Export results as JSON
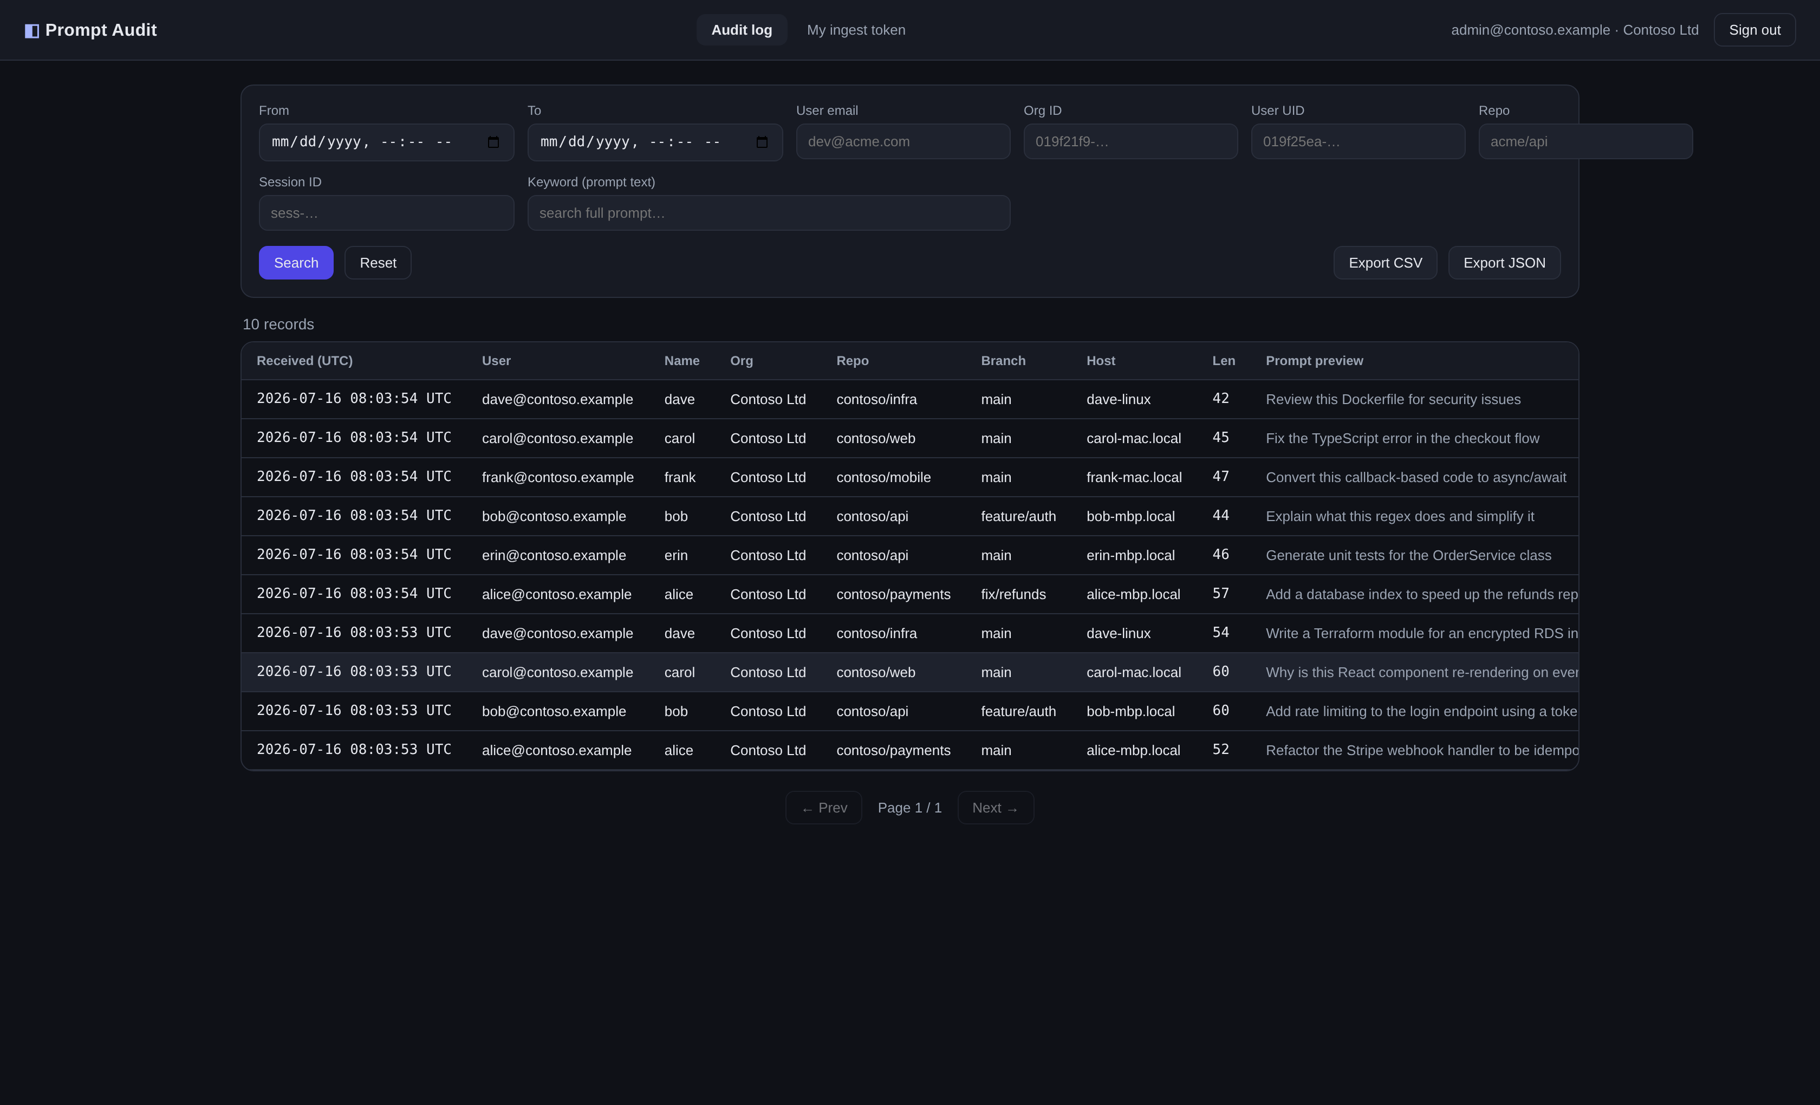Viewport: 1820px width, 1105px height. [x=1504, y=263]
